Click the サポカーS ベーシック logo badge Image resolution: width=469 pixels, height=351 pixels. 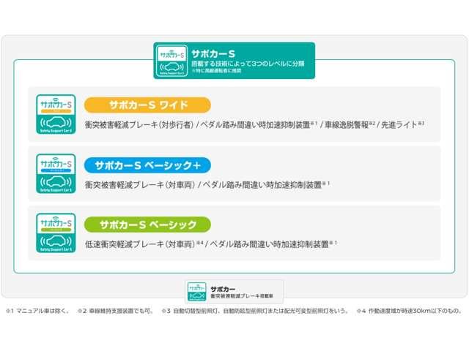tap(56, 233)
